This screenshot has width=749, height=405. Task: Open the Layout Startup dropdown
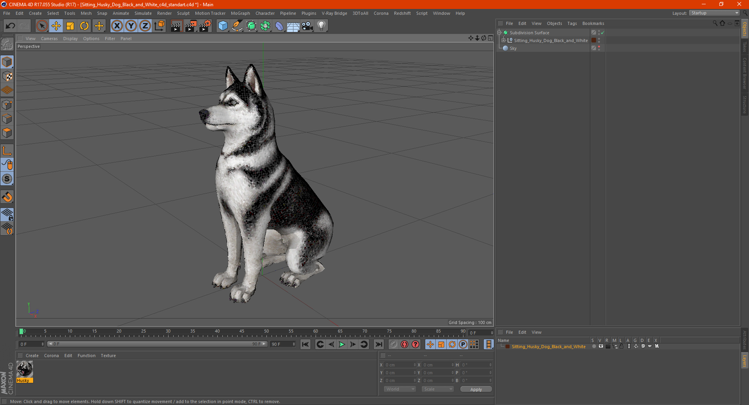pos(714,13)
